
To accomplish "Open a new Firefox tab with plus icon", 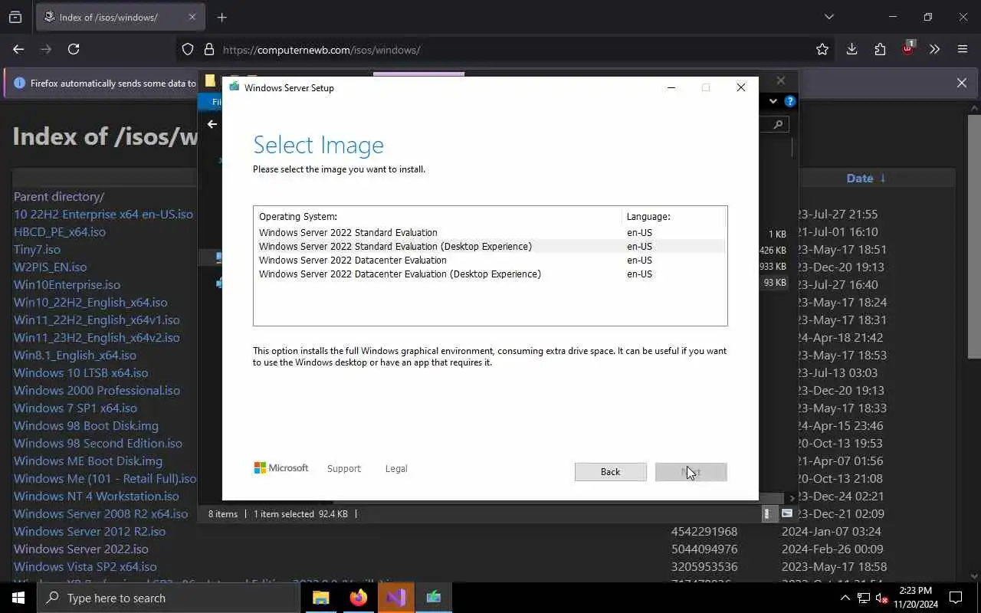I will 222,17.
